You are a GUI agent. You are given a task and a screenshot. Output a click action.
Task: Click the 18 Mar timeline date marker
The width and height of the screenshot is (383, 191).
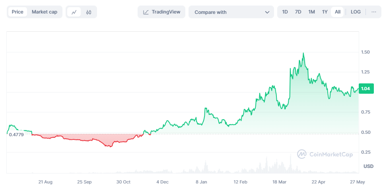click(x=280, y=182)
